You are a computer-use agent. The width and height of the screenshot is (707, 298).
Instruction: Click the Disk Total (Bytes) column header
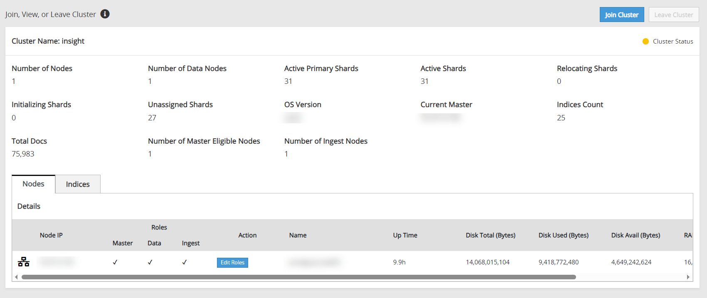(x=490, y=235)
